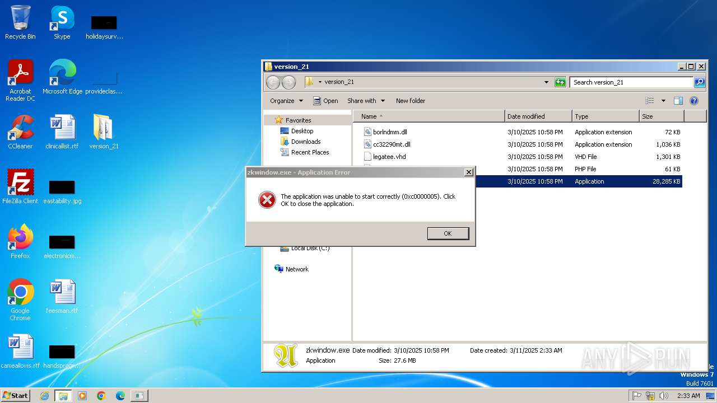Image resolution: width=717 pixels, height=403 pixels.
Task: Click the volume icon in system tray
Action: point(664,396)
